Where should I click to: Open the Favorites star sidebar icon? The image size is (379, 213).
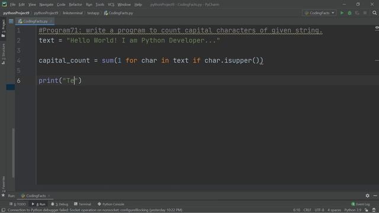pos(3,195)
